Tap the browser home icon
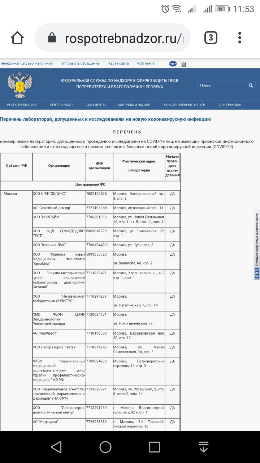This screenshot has width=260, height=463. (17, 38)
